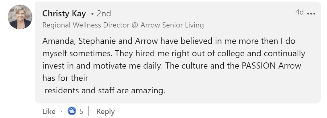Click the words 'has for their'
The height and width of the screenshot is (118, 327).
pyautogui.click(x=65, y=78)
